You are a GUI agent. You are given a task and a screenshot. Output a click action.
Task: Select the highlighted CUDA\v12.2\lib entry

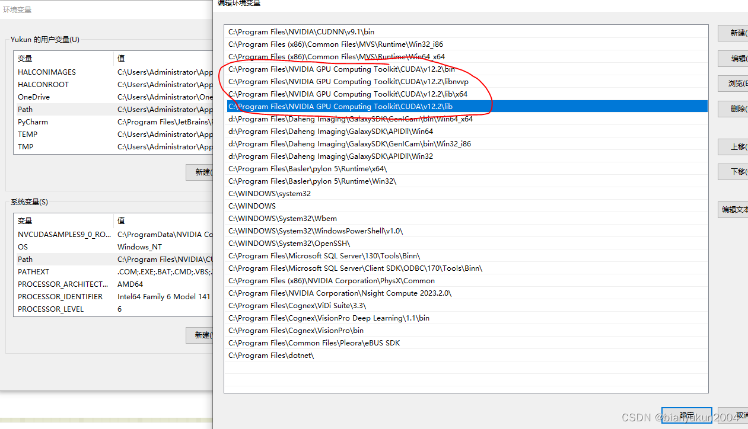pyautogui.click(x=466, y=107)
